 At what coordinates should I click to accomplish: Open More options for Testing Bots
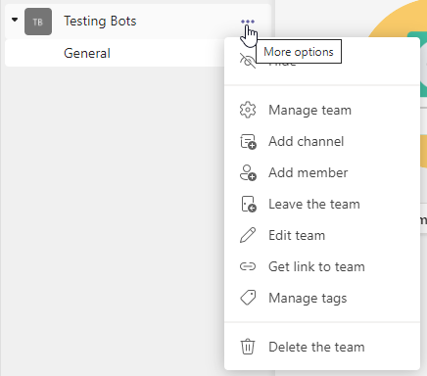(248, 22)
